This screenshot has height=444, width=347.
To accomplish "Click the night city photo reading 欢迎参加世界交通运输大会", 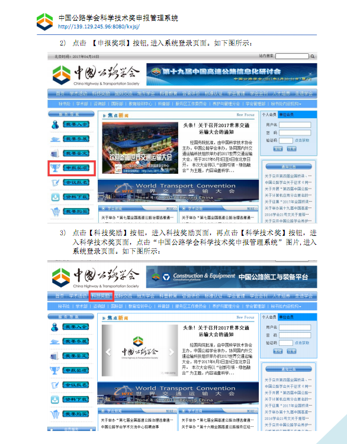I will click(x=140, y=148).
